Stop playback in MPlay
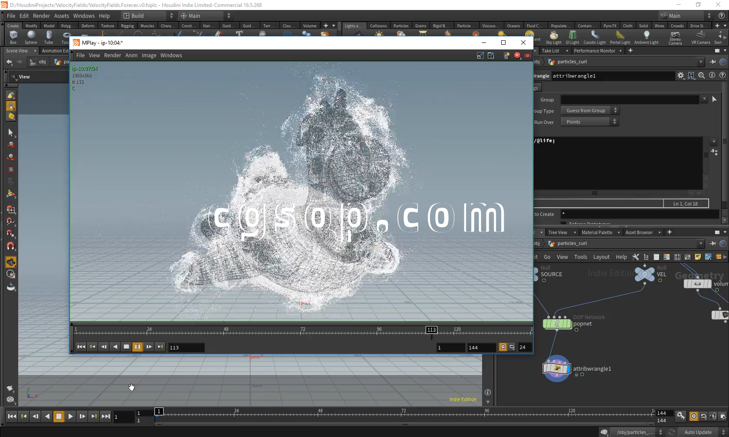This screenshot has height=437, width=729. [126, 347]
